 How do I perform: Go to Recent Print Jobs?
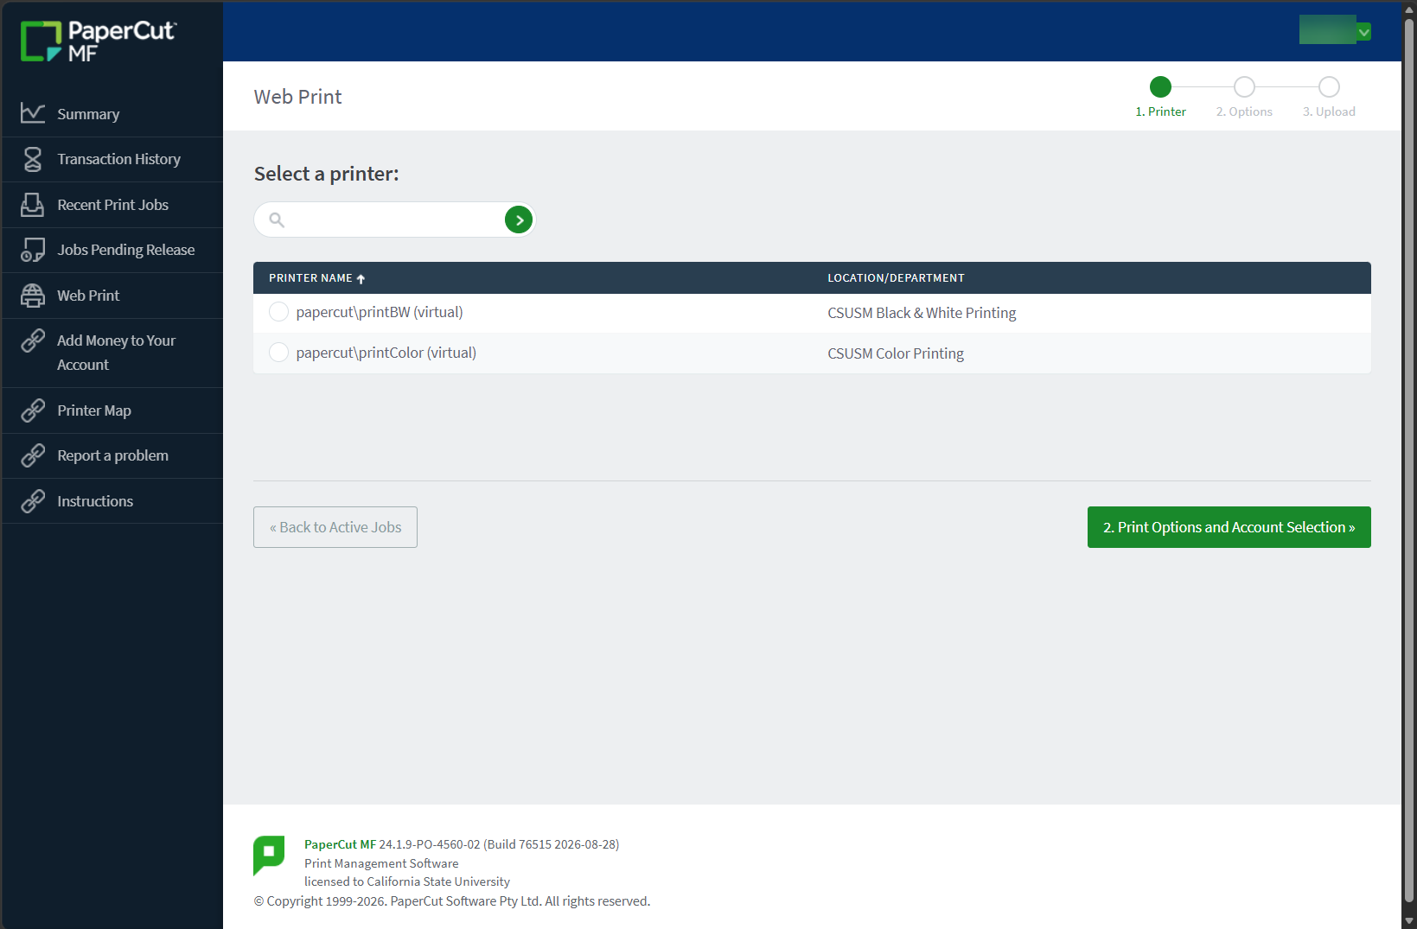click(x=112, y=205)
